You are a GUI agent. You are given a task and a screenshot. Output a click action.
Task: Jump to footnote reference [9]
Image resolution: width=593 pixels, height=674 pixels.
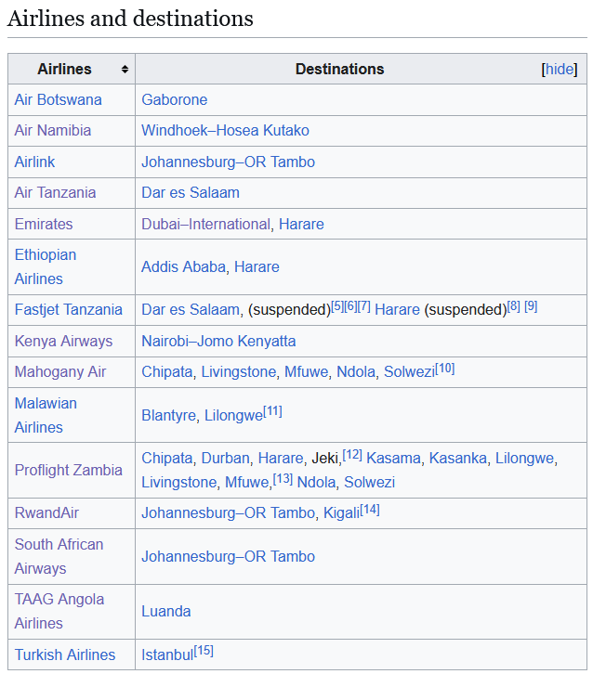tap(531, 305)
